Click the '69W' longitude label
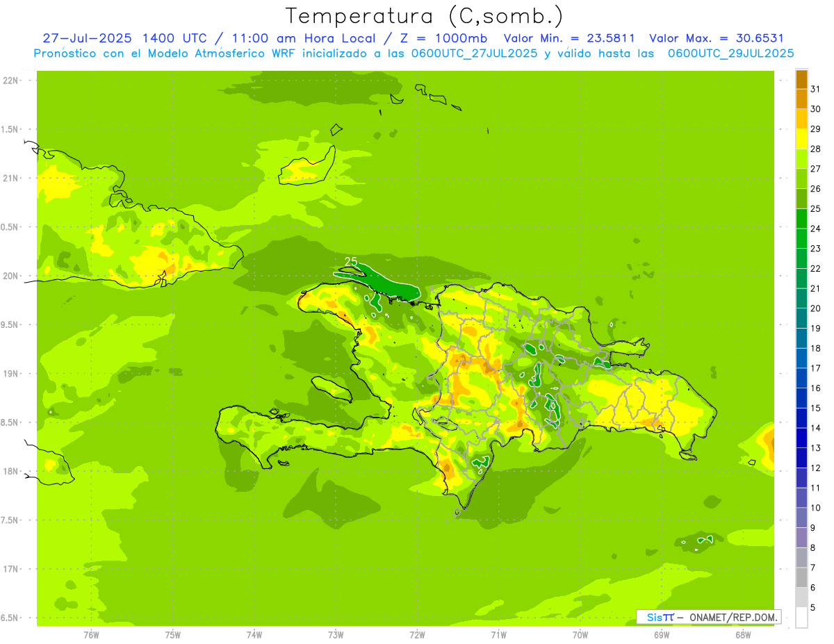The height and width of the screenshot is (644, 834). [662, 635]
